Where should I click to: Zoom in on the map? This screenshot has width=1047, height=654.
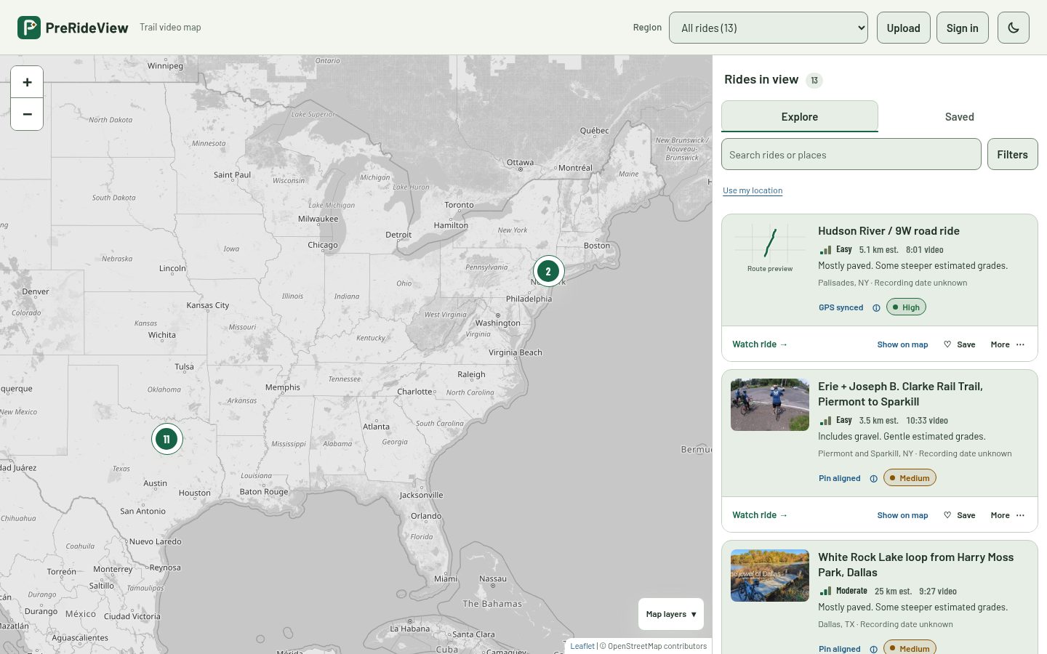click(x=27, y=82)
